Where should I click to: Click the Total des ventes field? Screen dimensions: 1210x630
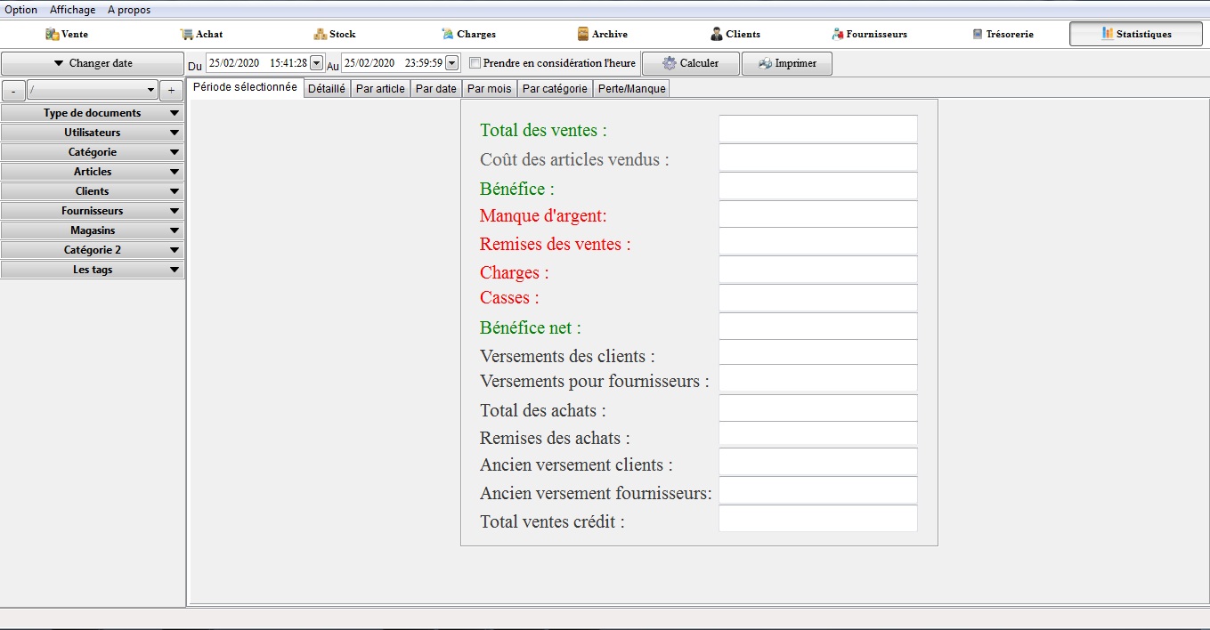817,129
